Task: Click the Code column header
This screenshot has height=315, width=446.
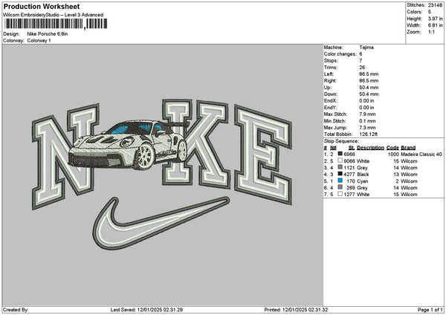Action: click(x=392, y=148)
